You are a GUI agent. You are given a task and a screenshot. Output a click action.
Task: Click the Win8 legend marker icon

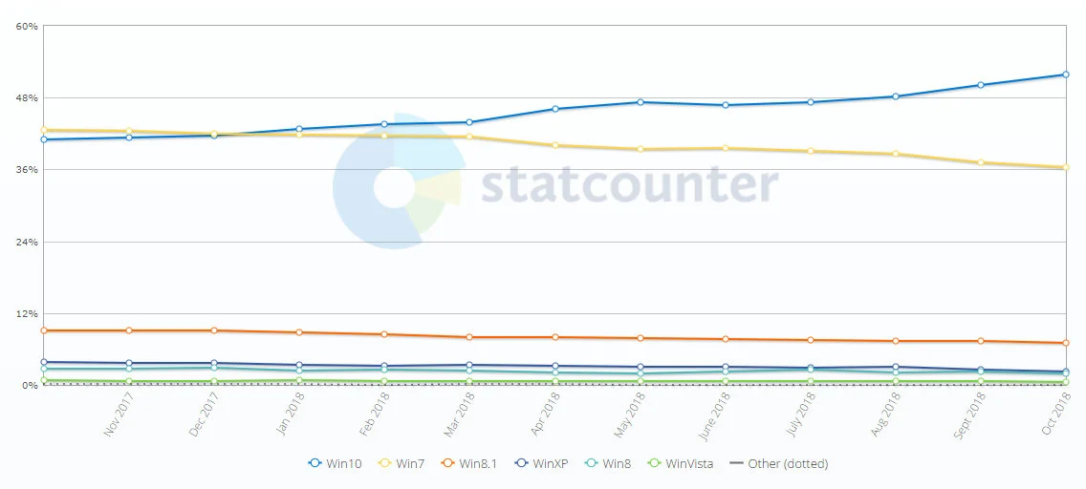pyautogui.click(x=593, y=464)
